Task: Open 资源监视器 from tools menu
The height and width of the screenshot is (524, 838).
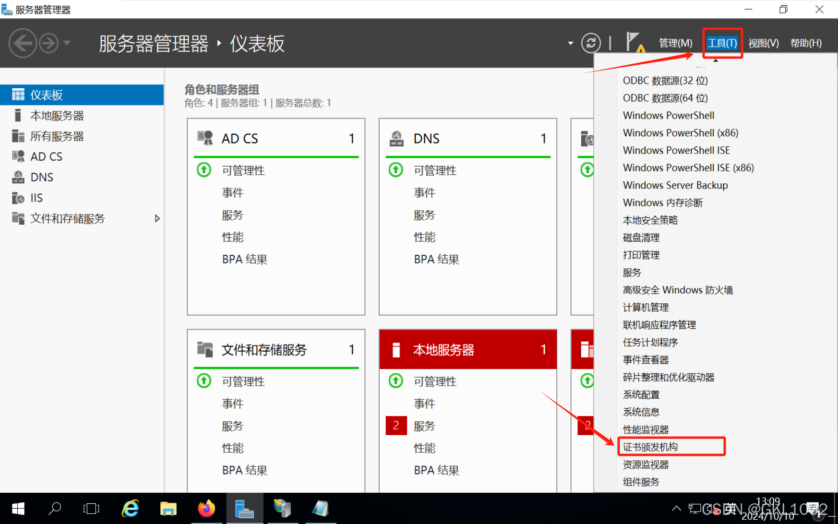Action: coord(646,464)
